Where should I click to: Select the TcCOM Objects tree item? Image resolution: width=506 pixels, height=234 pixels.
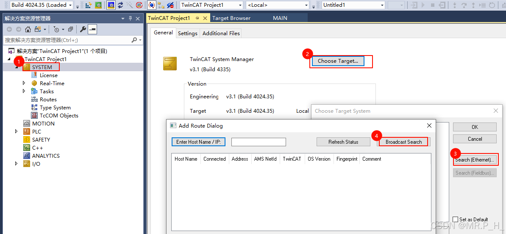(x=59, y=116)
